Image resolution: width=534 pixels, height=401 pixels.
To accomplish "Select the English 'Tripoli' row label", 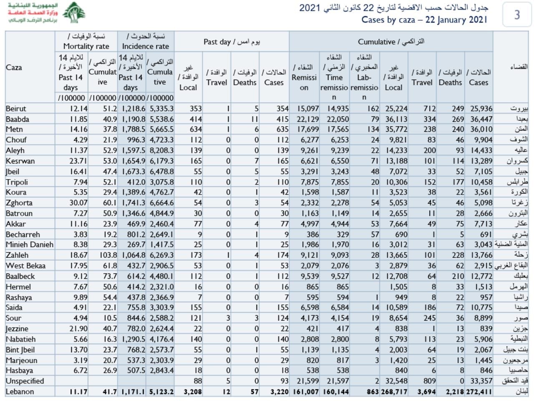I will (17, 182).
